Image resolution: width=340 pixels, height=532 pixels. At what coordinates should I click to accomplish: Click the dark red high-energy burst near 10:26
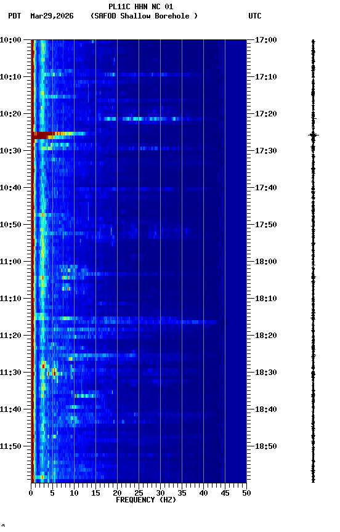[44, 135]
